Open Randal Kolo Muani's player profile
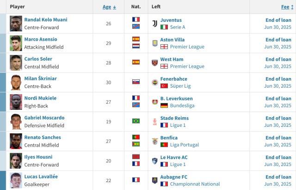Image resolution: width=296 pixels, height=190 pixels. click(x=46, y=20)
